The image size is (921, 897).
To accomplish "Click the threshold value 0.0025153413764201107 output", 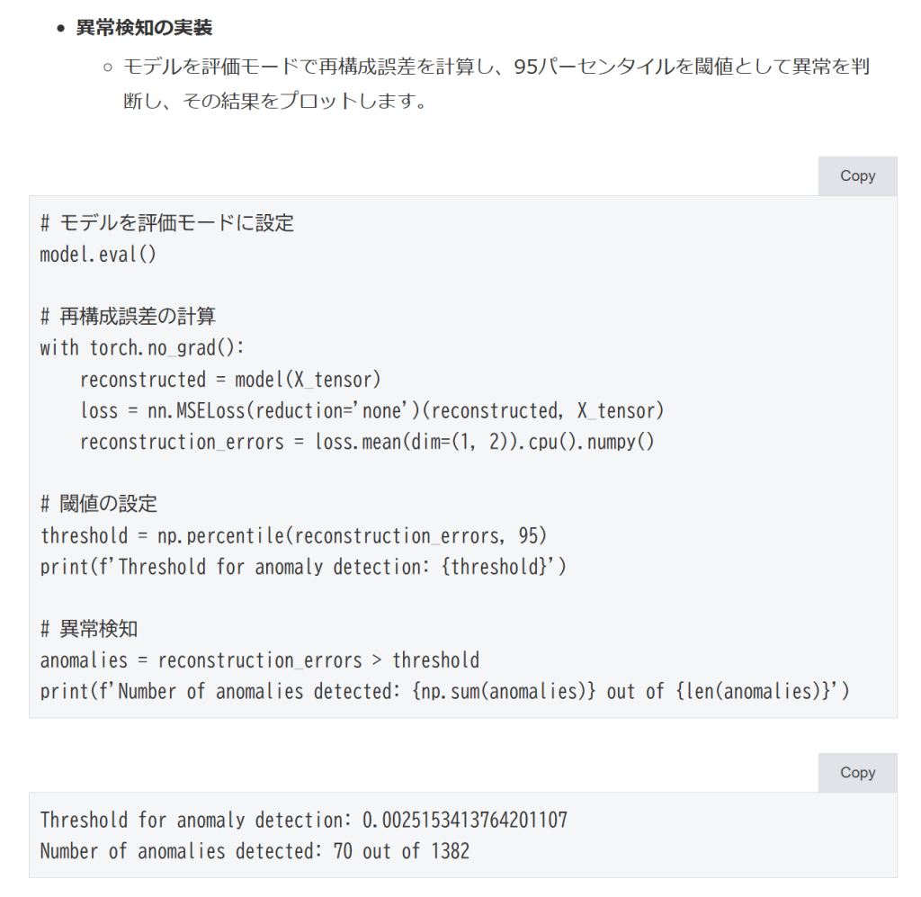I will pos(464,820).
